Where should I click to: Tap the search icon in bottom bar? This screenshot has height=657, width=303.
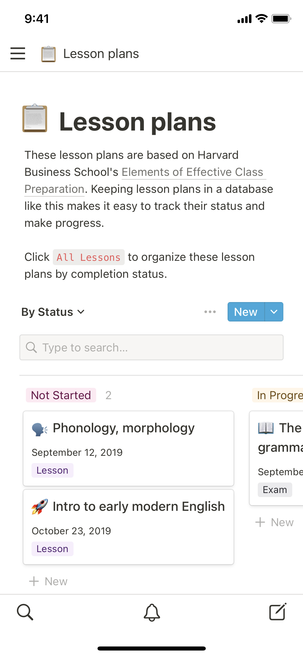25,612
